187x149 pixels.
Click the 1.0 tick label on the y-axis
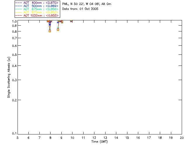pyautogui.click(x=14, y=21)
